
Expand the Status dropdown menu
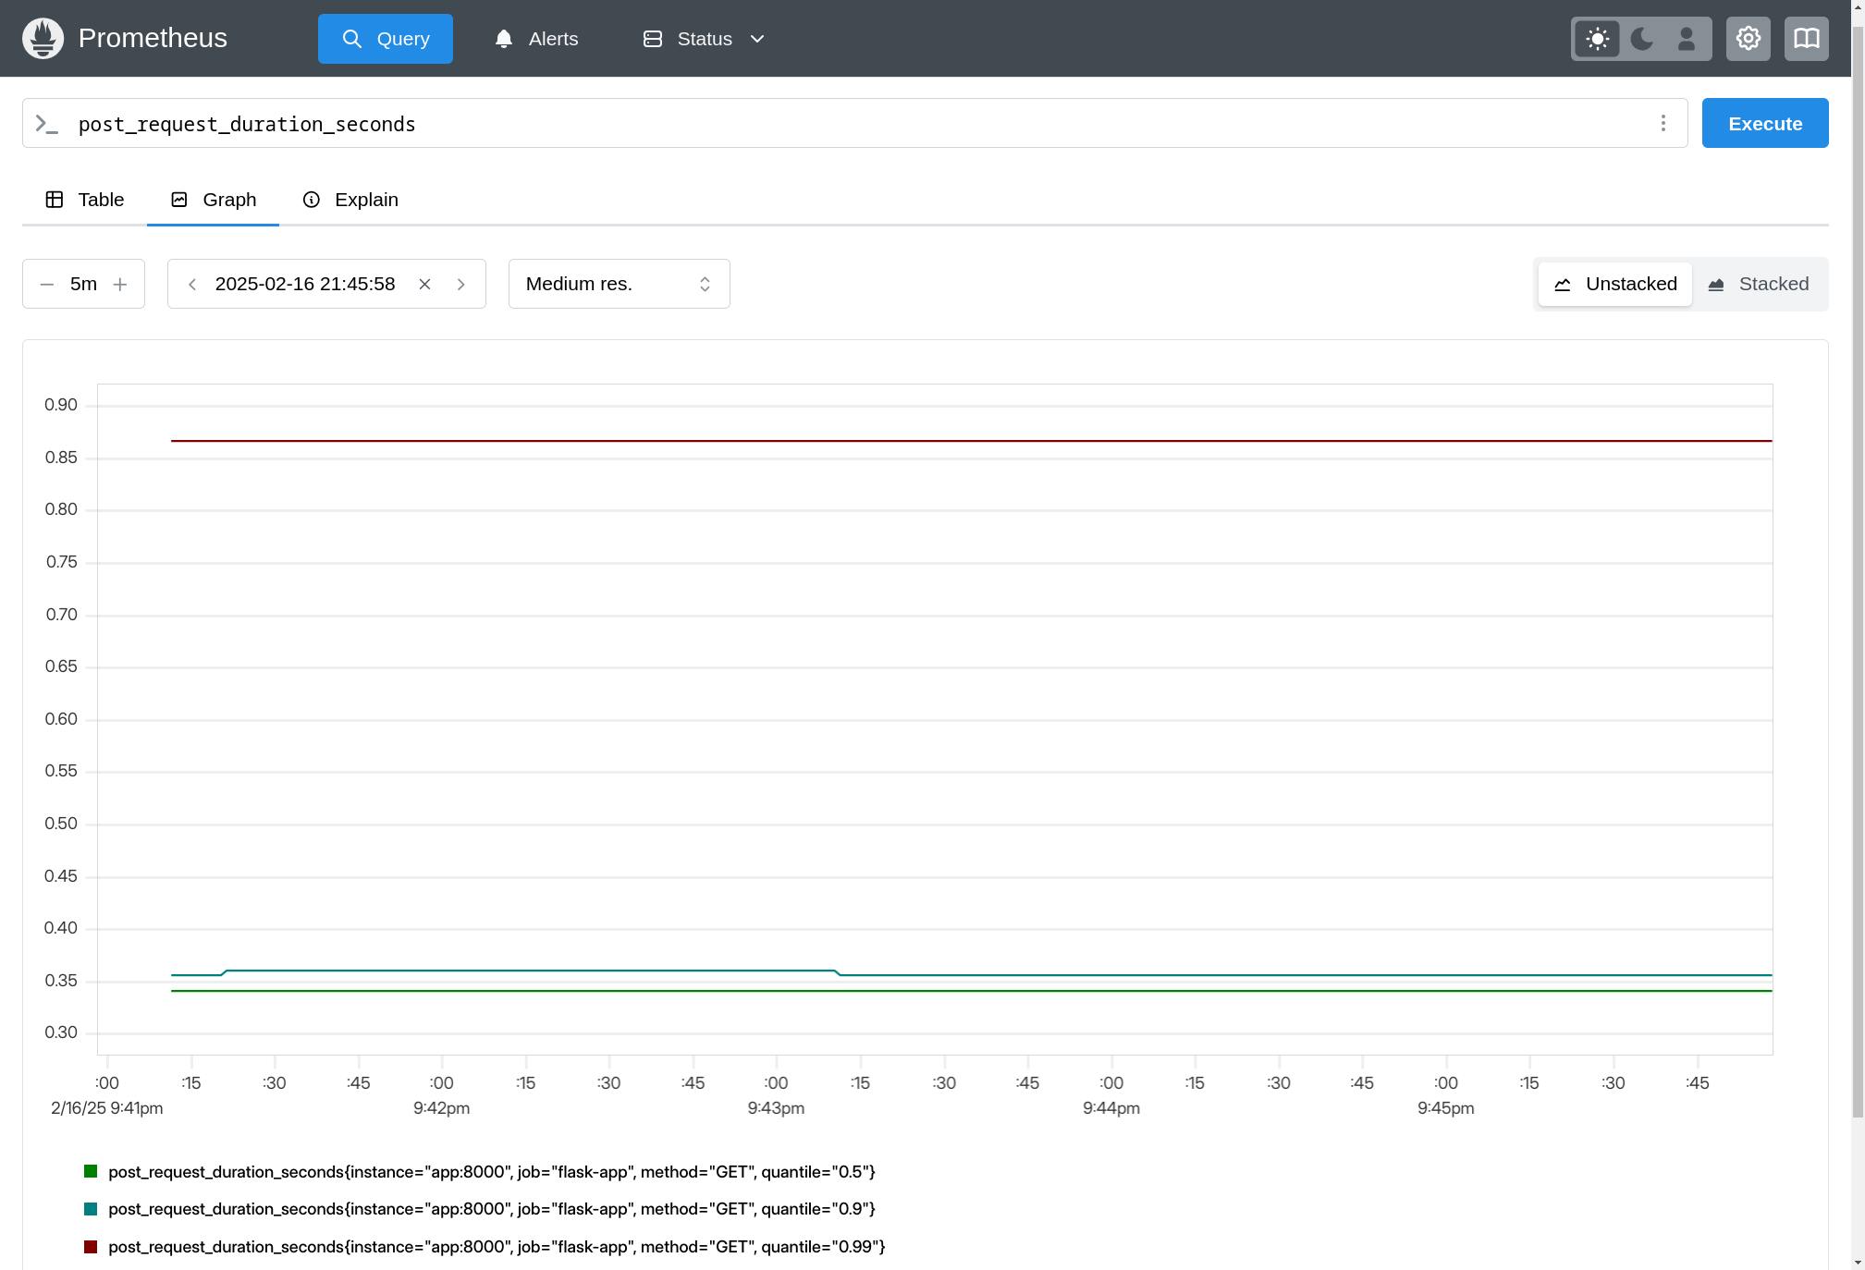(705, 38)
